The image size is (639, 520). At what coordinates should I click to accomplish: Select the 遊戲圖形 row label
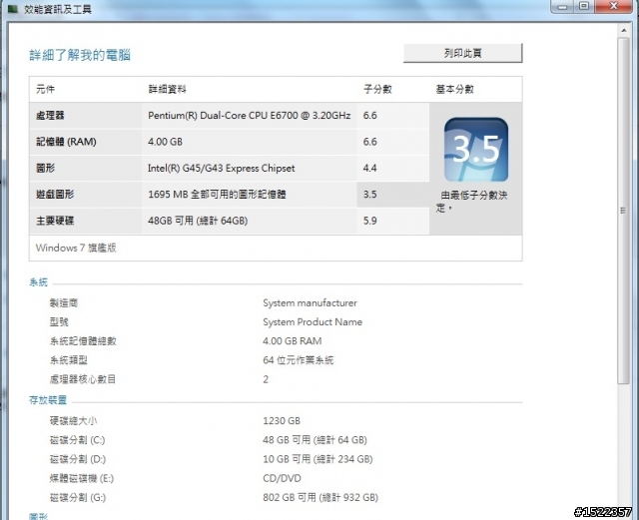(55, 195)
